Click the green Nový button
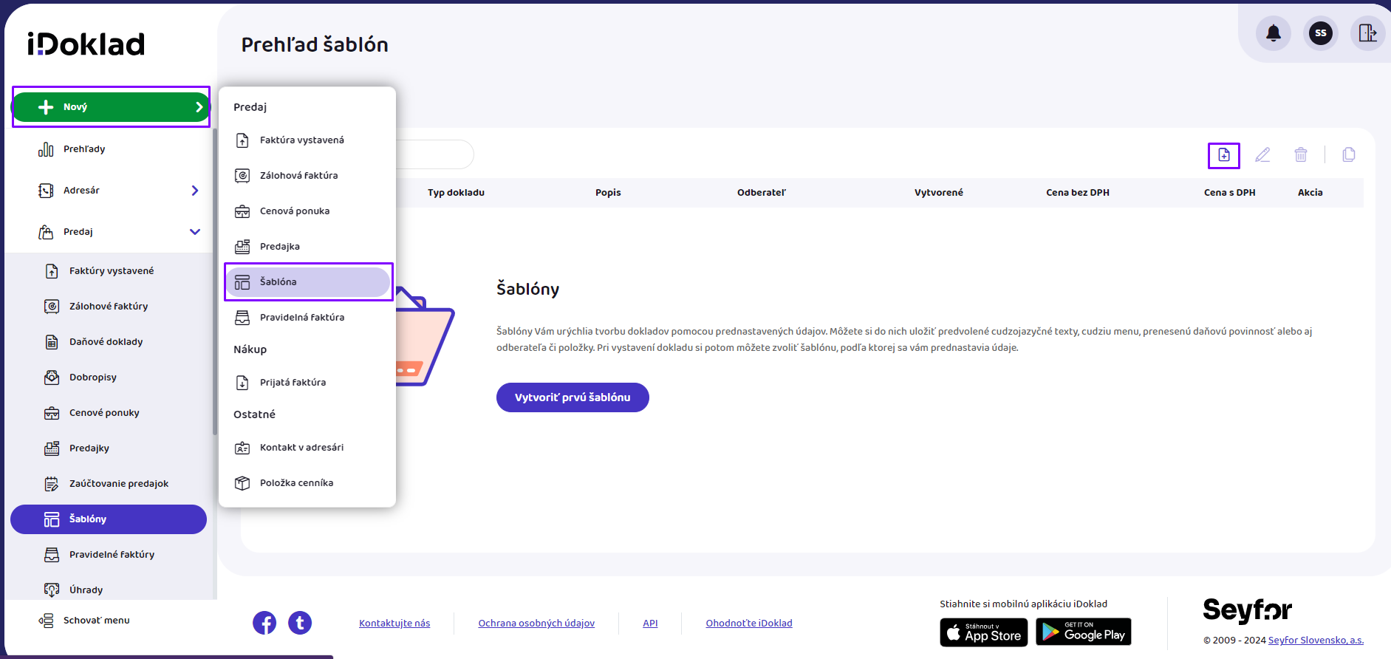Image resolution: width=1391 pixels, height=659 pixels. 111,107
